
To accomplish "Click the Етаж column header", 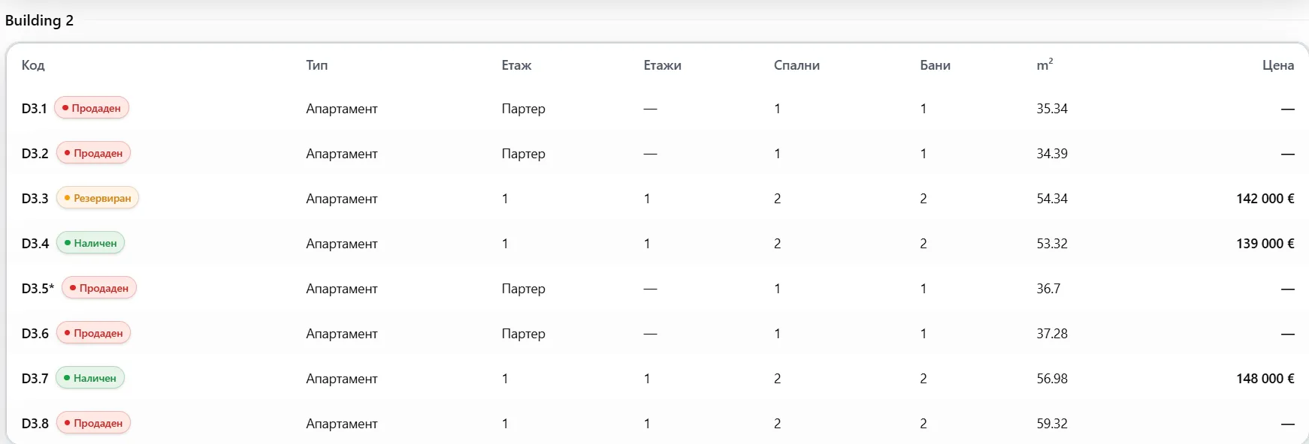I will (516, 65).
